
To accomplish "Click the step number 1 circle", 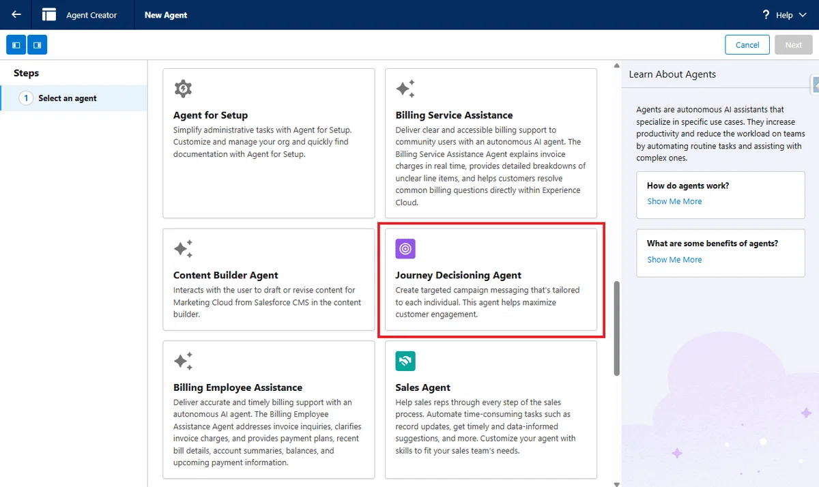I will 26,98.
